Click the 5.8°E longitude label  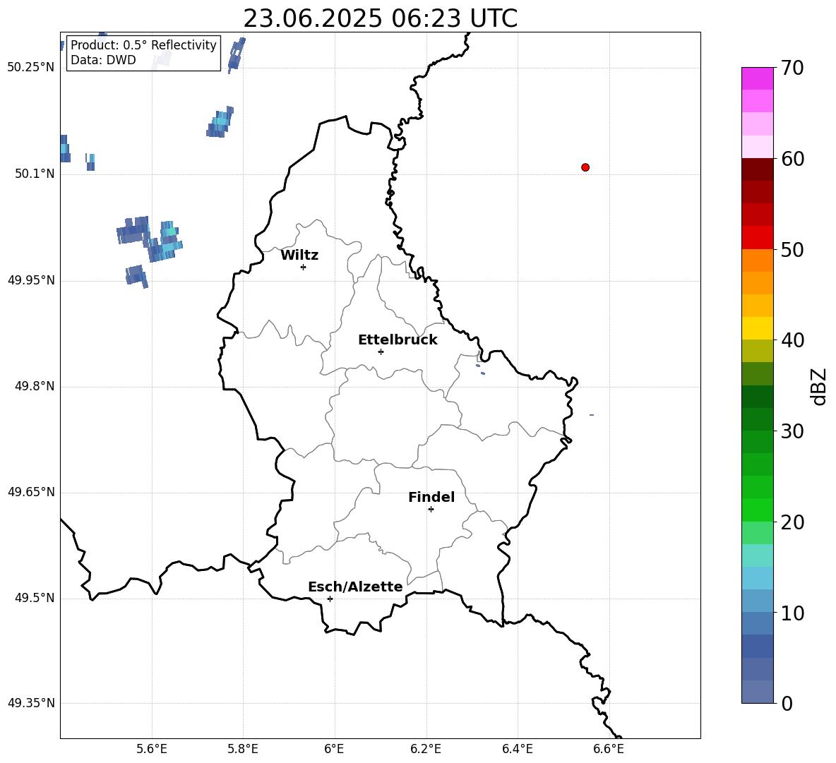coord(243,749)
